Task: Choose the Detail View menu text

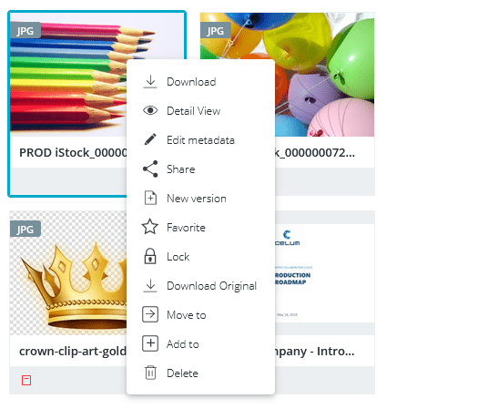Action: point(194,111)
